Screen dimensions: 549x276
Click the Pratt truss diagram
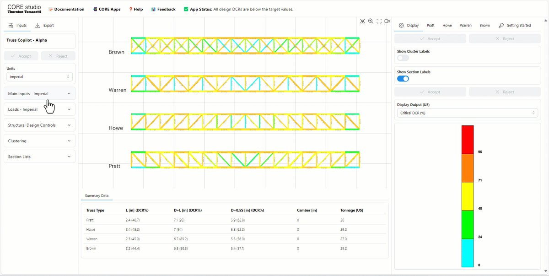click(245, 160)
